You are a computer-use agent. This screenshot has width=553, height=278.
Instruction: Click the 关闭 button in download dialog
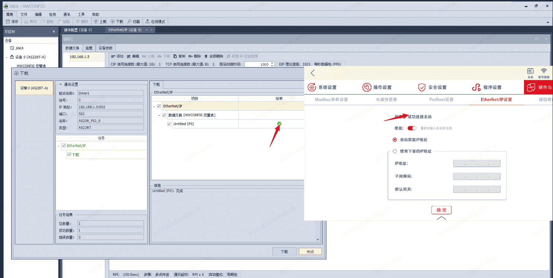click(x=310, y=252)
